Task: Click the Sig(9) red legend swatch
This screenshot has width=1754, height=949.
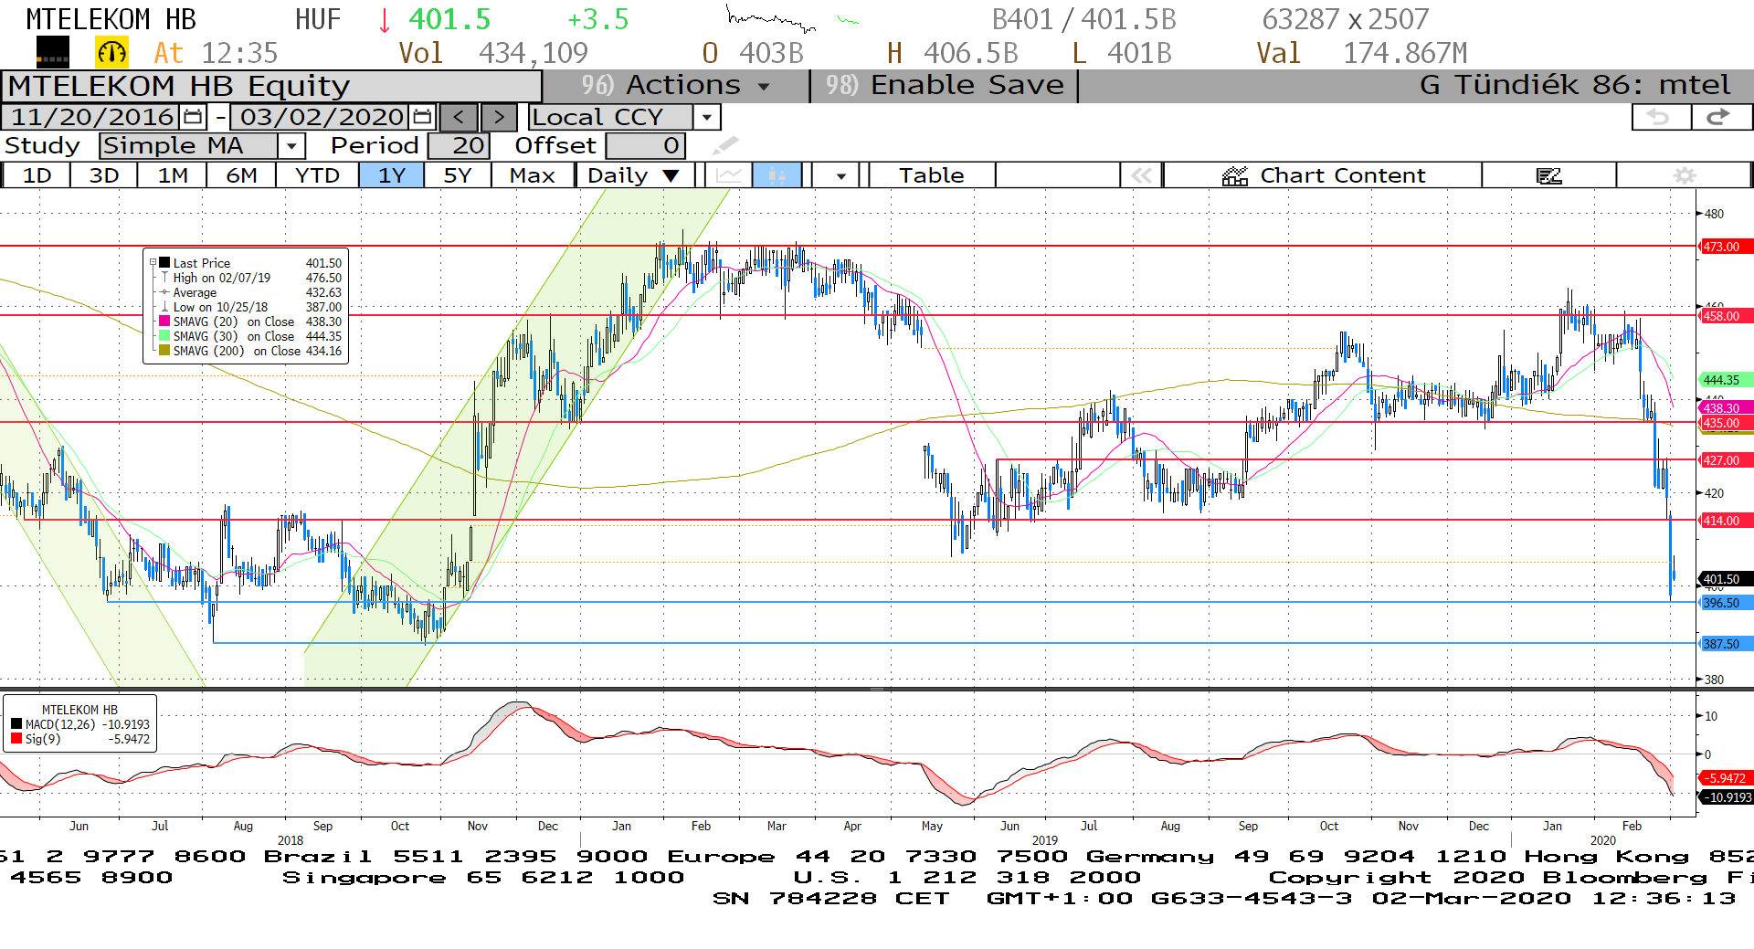Action: (x=16, y=739)
